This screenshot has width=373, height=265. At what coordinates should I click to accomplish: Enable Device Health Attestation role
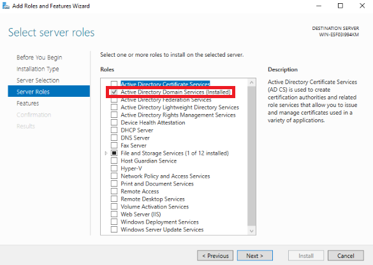click(x=114, y=122)
